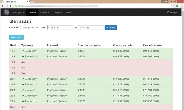Select Zadania in the navbar
Screen dimensions: 184x110
pyautogui.click(x=32, y=12)
